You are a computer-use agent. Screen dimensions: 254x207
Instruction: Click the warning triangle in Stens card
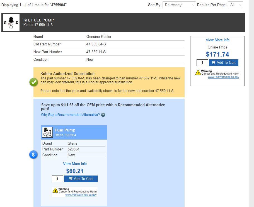click(55, 190)
